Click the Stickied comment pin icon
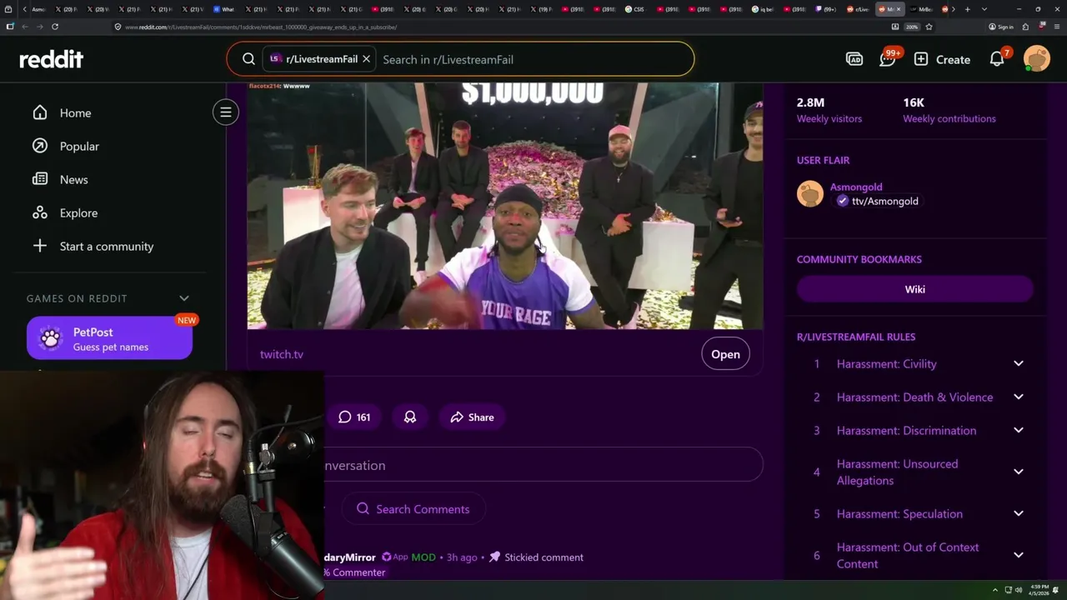The width and height of the screenshot is (1067, 600). [494, 557]
